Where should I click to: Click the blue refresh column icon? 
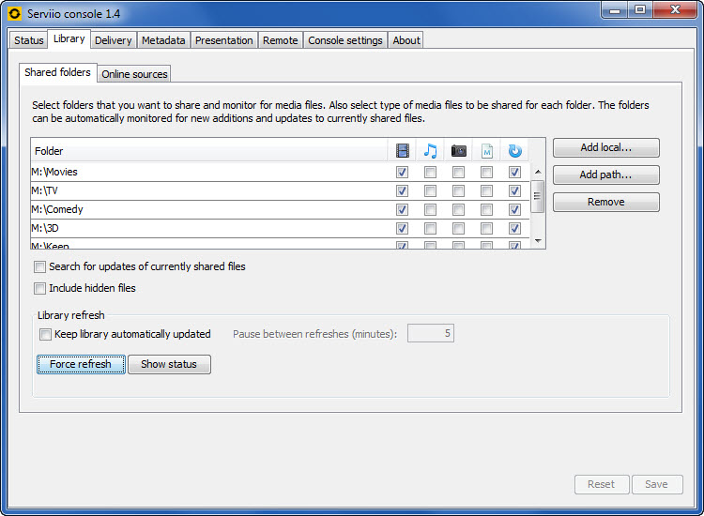[x=514, y=150]
